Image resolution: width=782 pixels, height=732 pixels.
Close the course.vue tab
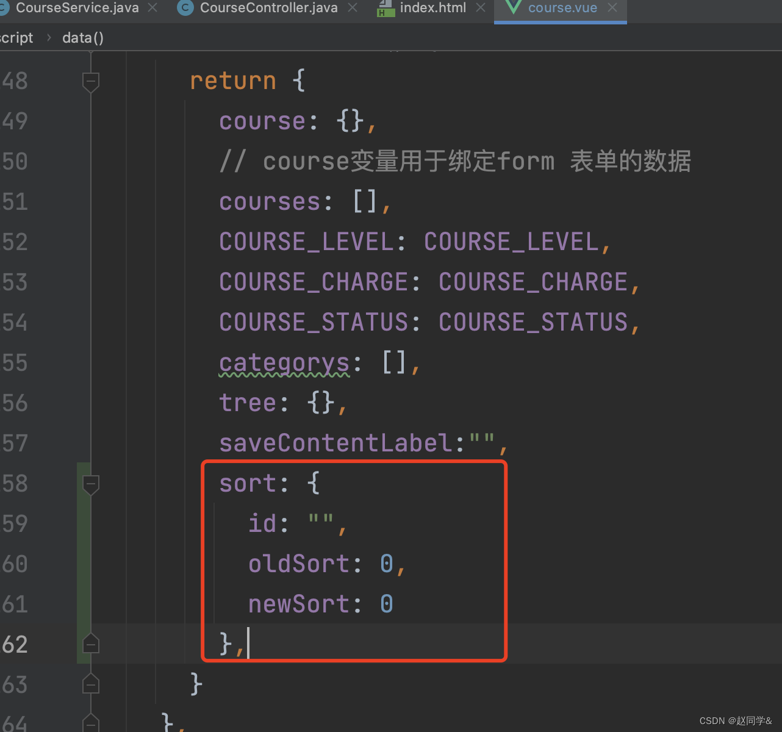pyautogui.click(x=612, y=7)
